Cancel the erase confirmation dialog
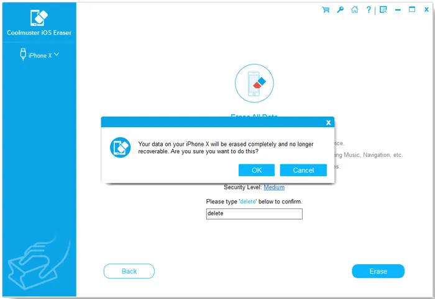This screenshot has width=435, height=299. [x=303, y=170]
